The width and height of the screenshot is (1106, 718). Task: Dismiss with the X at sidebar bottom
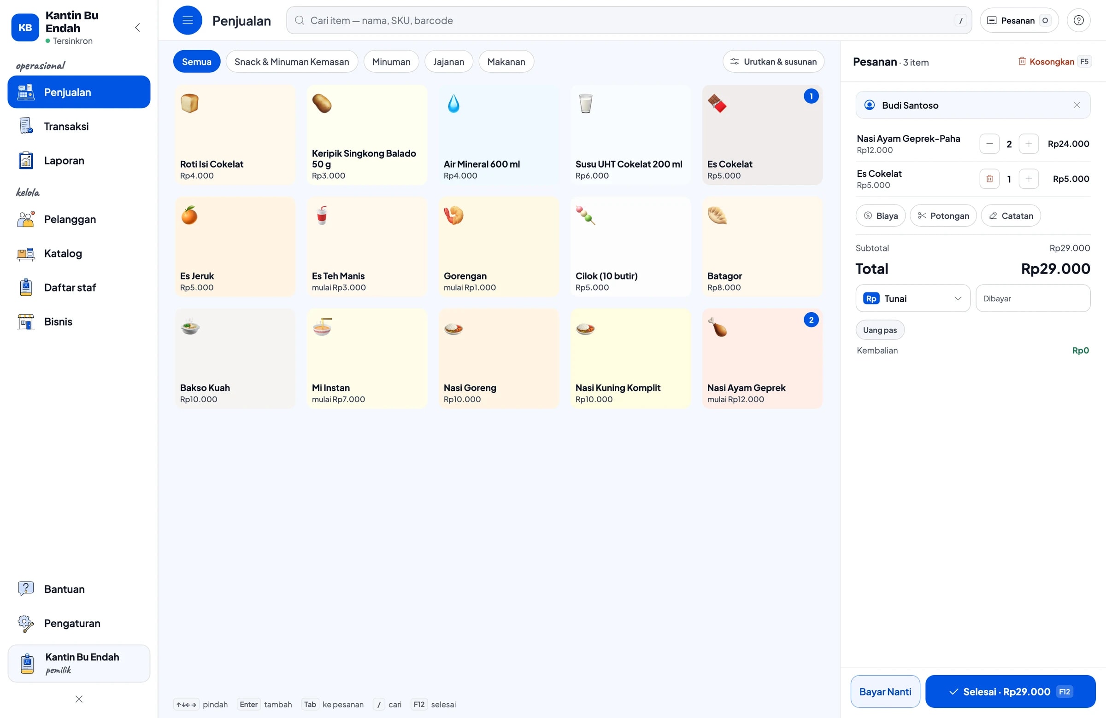pyautogui.click(x=79, y=700)
